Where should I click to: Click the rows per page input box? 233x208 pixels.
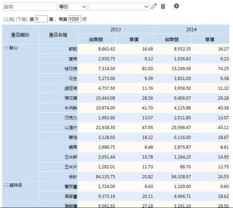tap(74, 19)
